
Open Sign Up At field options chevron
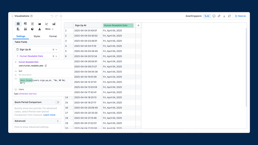(x=56, y=49)
